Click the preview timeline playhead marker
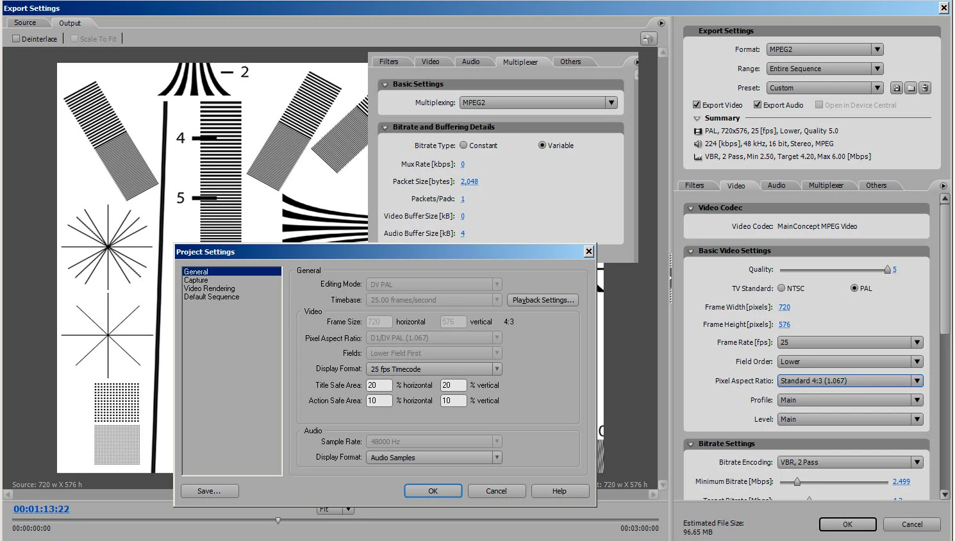 pyautogui.click(x=278, y=520)
